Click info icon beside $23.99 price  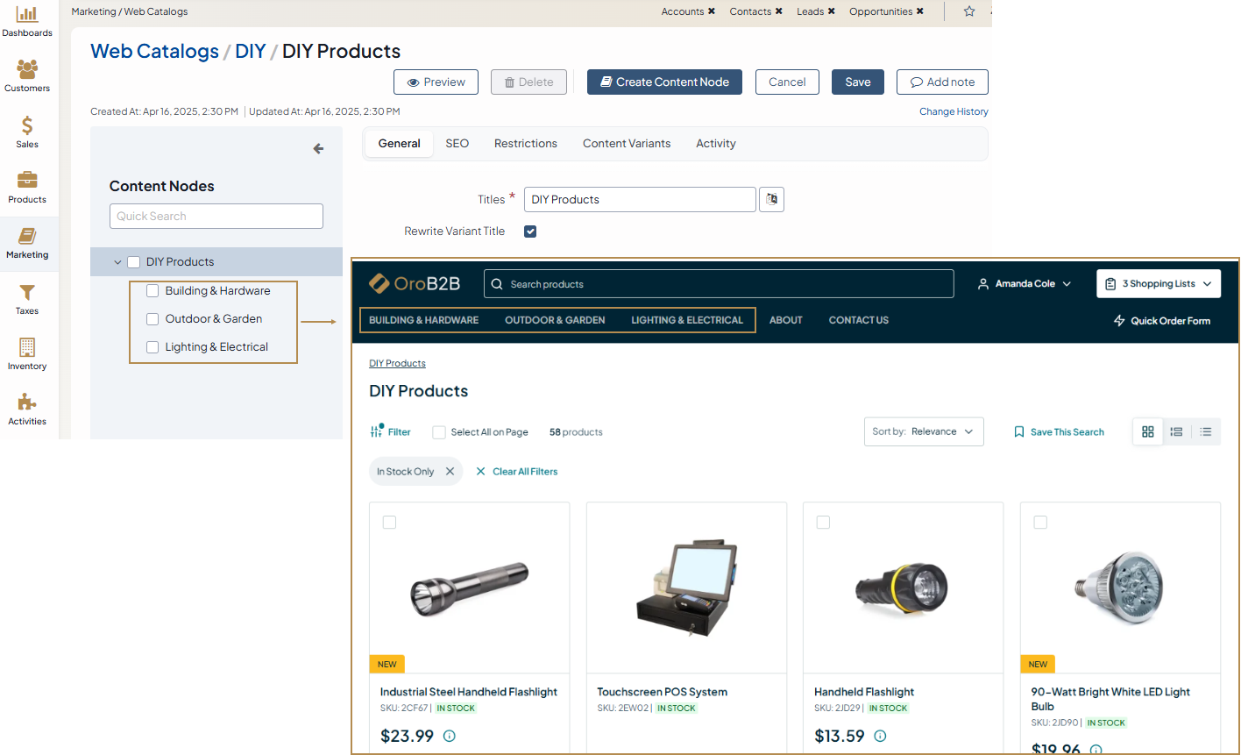[x=450, y=736]
